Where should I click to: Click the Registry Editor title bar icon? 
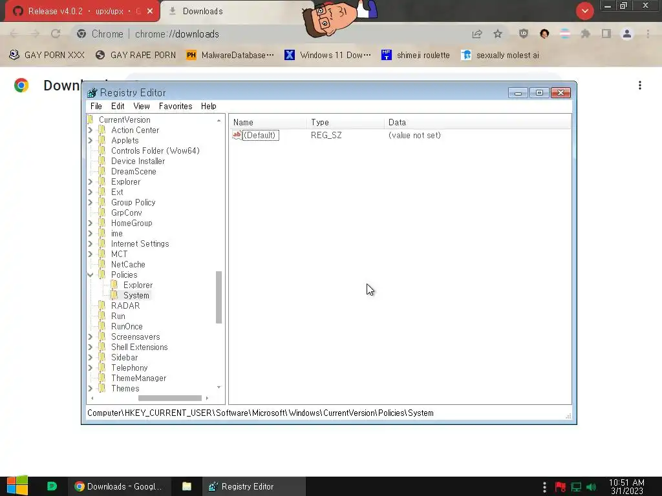click(92, 93)
